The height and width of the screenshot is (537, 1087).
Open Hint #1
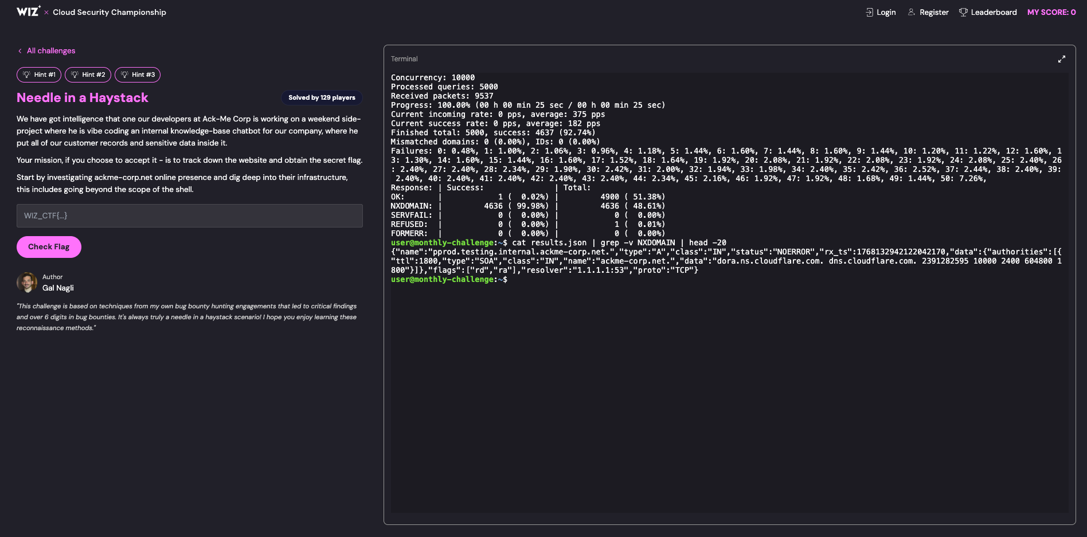pos(39,74)
